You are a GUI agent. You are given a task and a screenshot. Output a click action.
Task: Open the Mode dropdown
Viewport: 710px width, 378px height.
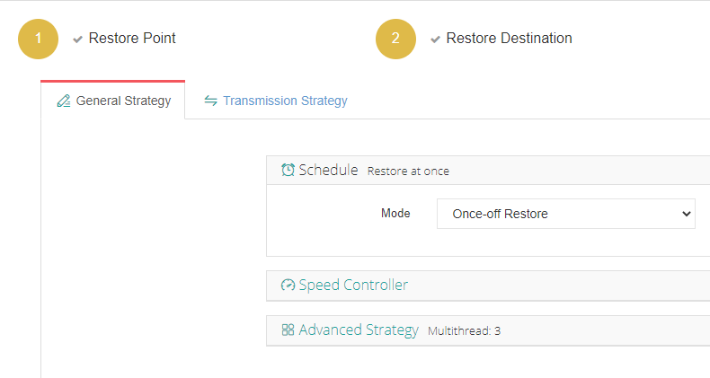point(565,214)
